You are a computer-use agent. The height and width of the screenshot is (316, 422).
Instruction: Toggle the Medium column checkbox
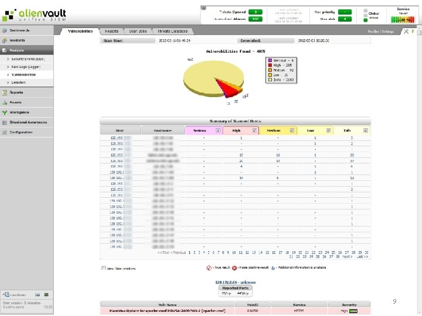coord(292,130)
